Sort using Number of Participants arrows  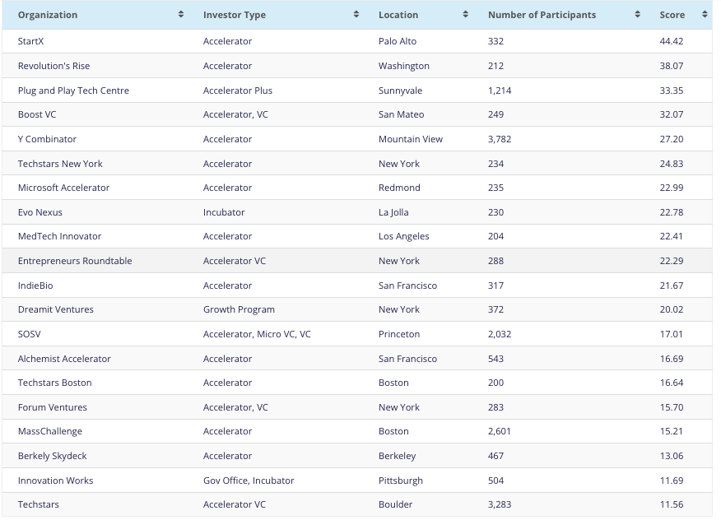(x=638, y=15)
